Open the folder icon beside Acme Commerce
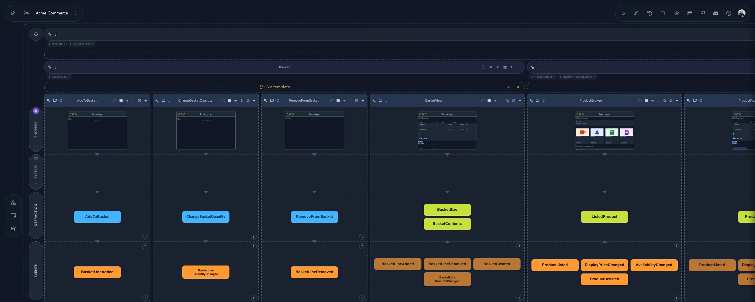The image size is (755, 302). [26, 13]
